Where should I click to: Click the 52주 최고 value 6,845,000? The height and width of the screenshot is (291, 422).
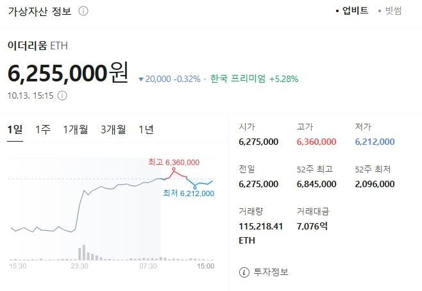(x=317, y=184)
